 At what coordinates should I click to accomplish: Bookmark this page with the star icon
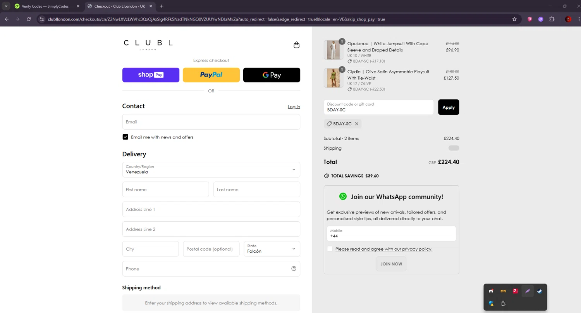pos(514,19)
